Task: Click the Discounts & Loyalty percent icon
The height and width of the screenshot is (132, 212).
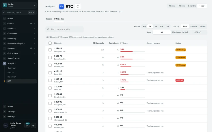Action: [5, 43]
